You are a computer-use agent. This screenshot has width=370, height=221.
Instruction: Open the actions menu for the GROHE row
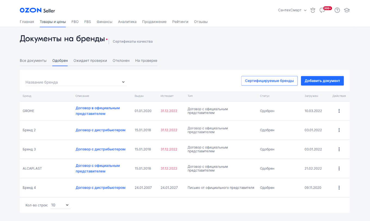(x=339, y=111)
